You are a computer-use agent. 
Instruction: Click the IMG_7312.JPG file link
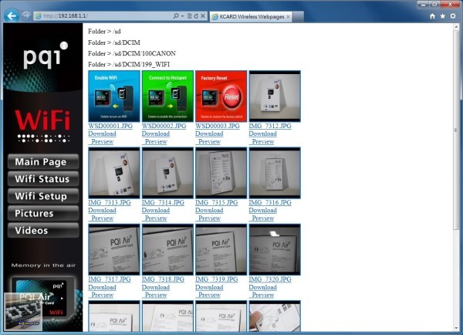[270, 126]
